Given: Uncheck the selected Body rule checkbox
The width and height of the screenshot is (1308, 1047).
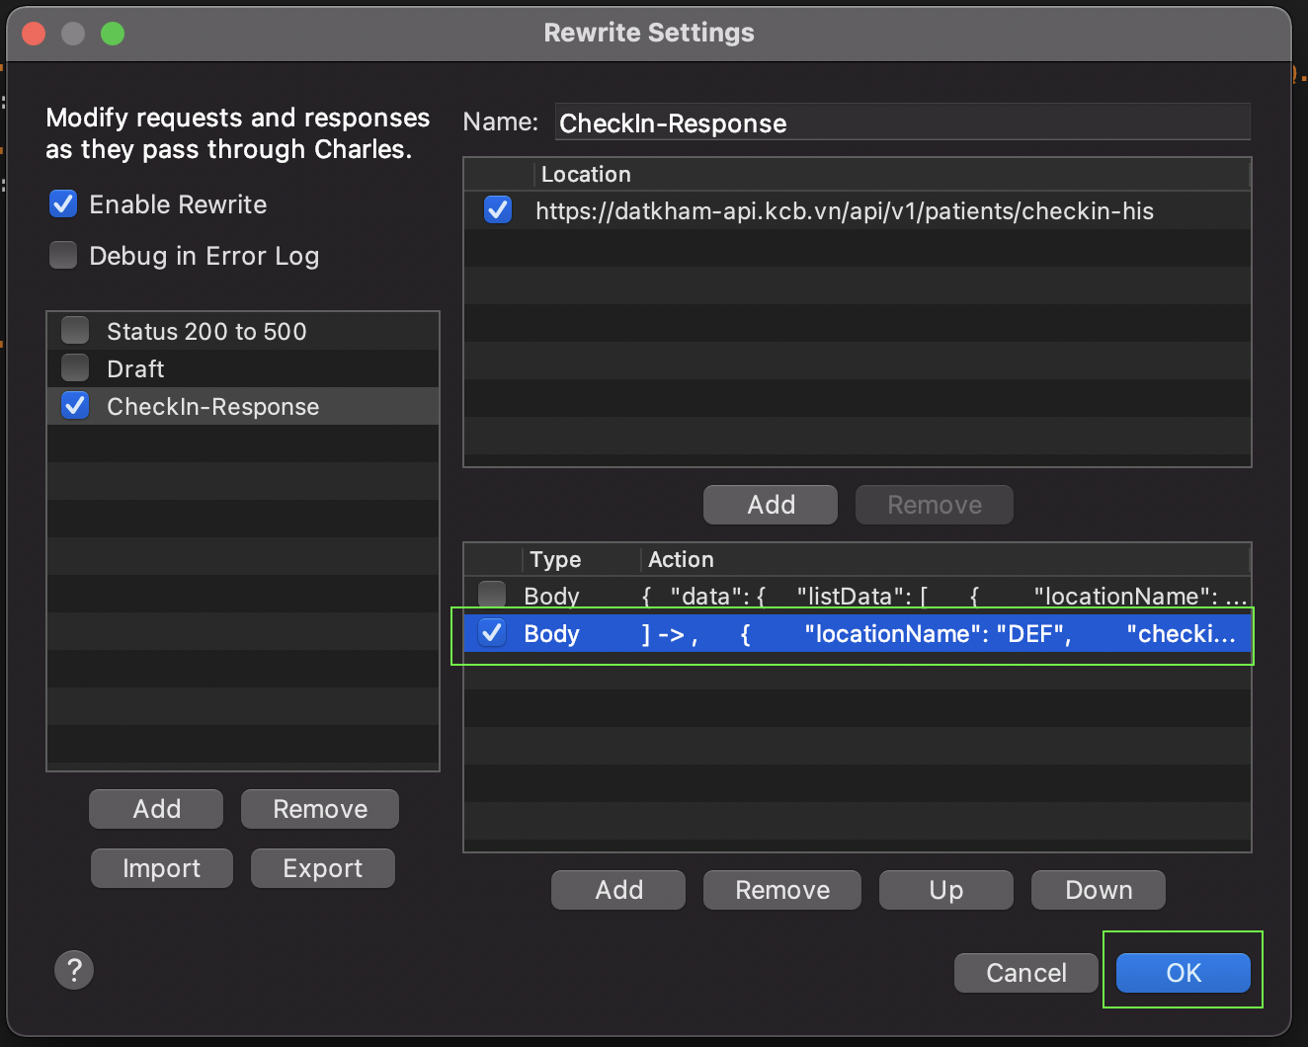Looking at the screenshot, I should click(x=492, y=633).
